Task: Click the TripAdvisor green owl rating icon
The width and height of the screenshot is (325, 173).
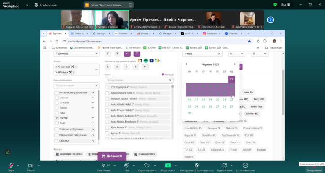Action: pyautogui.click(x=146, y=61)
